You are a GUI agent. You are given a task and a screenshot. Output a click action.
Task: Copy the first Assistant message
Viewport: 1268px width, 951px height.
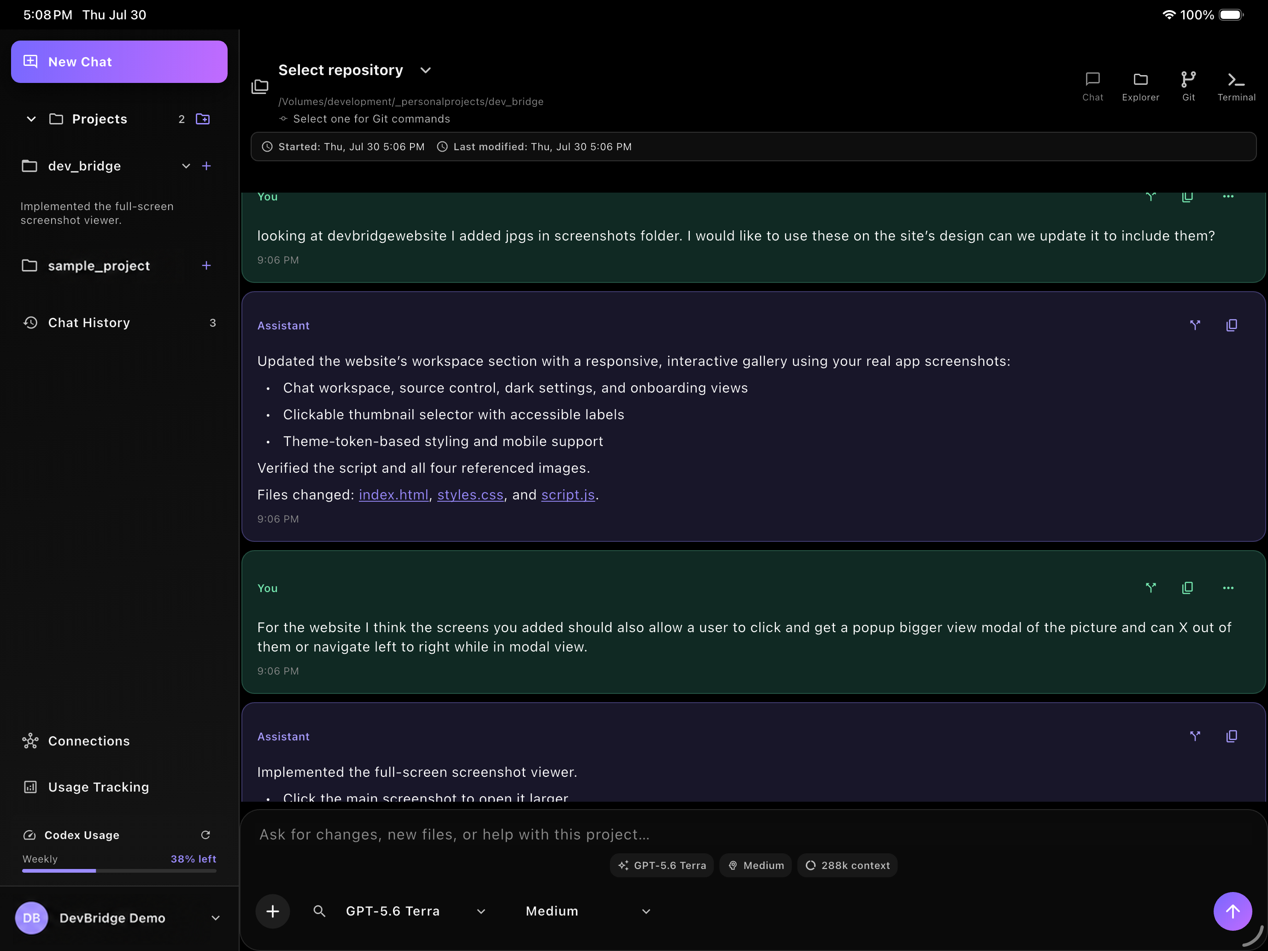[1231, 325]
